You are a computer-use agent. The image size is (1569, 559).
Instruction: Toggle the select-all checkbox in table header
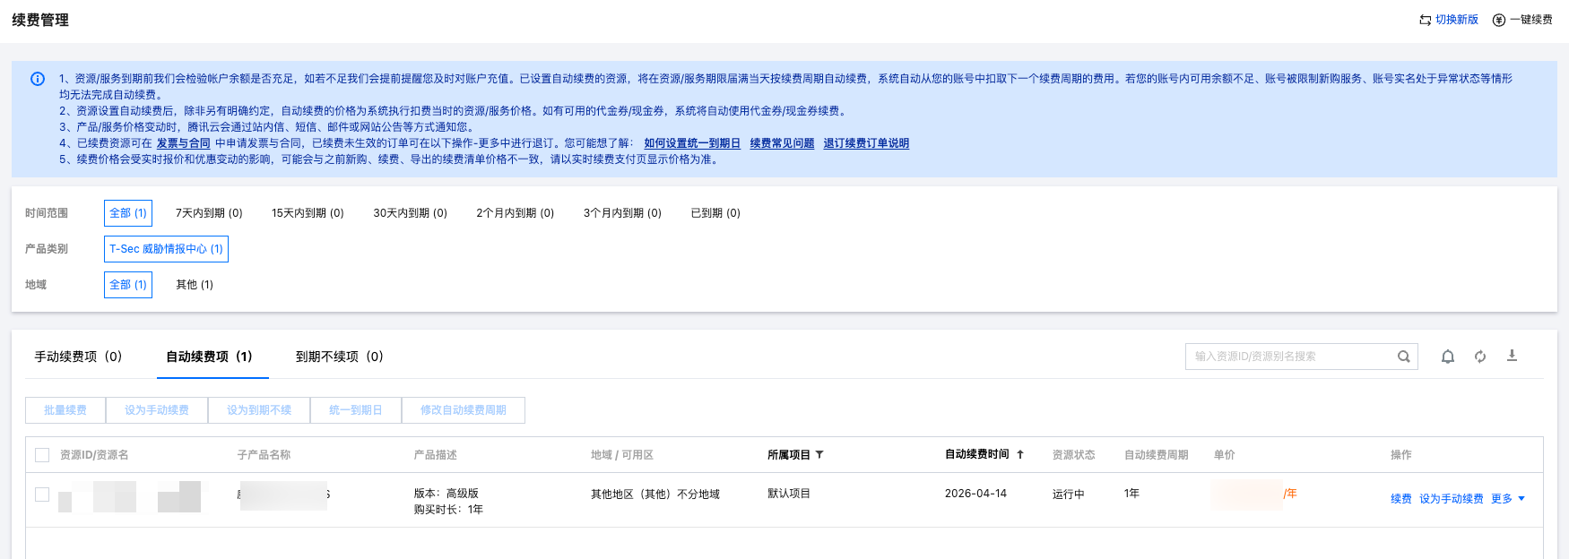coord(42,455)
